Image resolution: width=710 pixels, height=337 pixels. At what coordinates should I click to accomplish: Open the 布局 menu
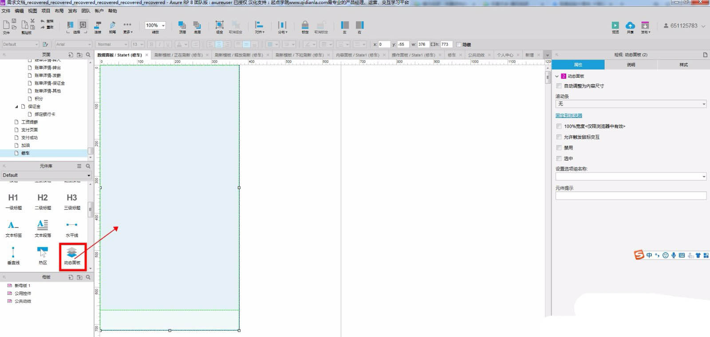(x=59, y=11)
